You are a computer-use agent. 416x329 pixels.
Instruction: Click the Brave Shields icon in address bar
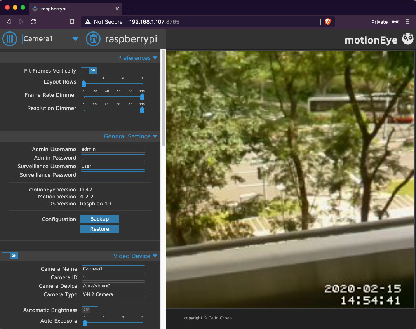click(x=328, y=22)
